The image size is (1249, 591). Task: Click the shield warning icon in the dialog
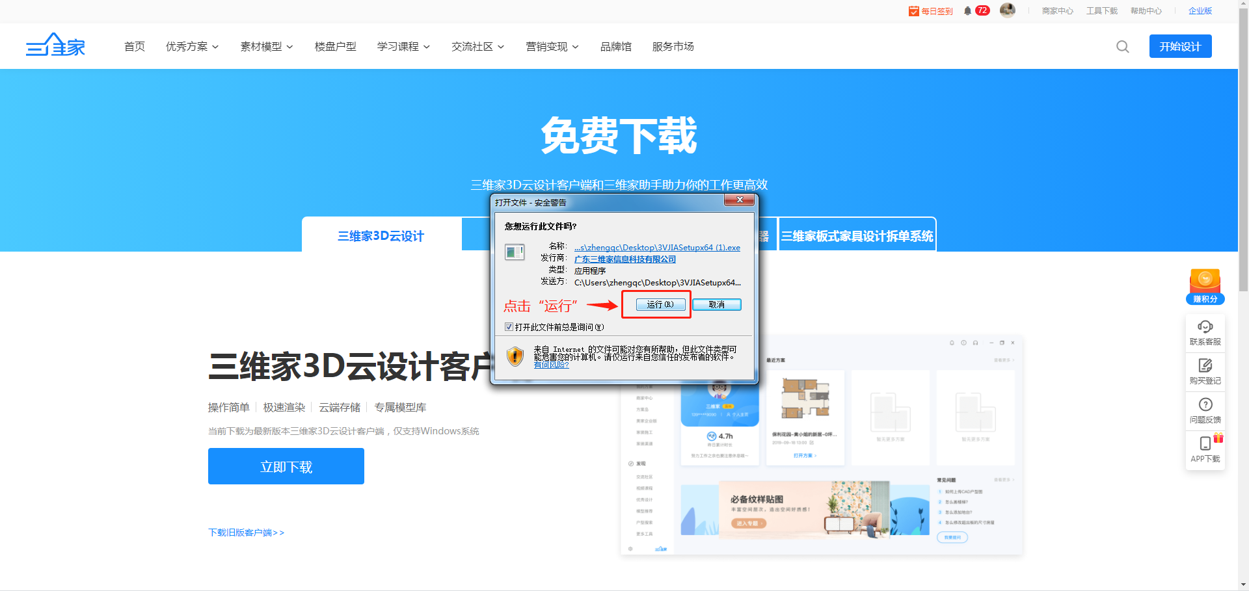pyautogui.click(x=515, y=356)
